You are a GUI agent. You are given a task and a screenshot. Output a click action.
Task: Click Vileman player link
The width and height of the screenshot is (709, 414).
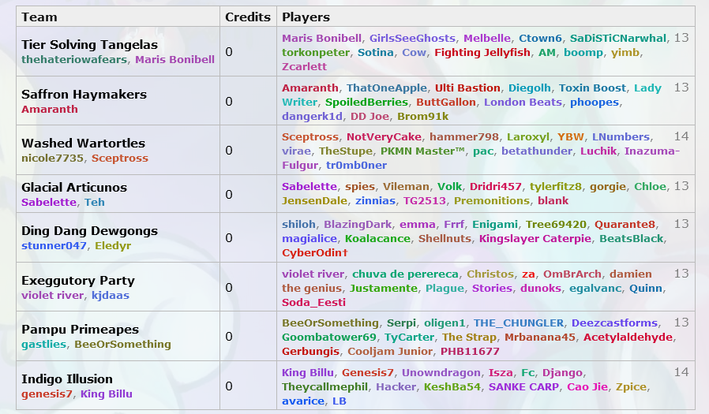(x=406, y=186)
